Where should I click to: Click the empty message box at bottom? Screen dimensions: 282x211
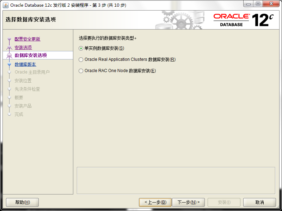point(176,180)
